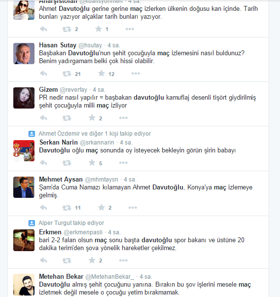Retweet Mehmet Aysan's tweet with 11 retweets
The height and width of the screenshot is (297, 280).
pyautogui.click(x=67, y=208)
